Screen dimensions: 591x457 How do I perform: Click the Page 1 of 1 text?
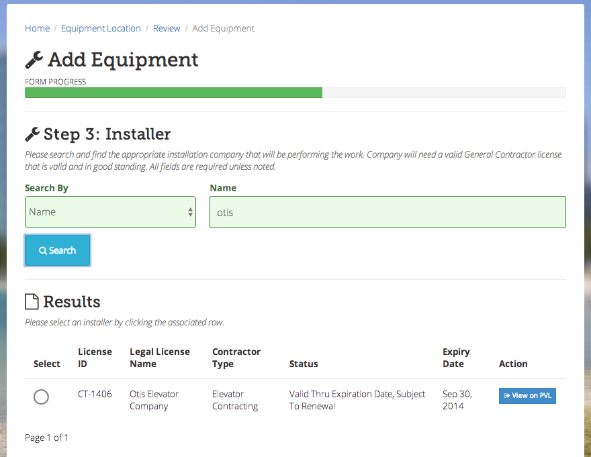point(46,438)
